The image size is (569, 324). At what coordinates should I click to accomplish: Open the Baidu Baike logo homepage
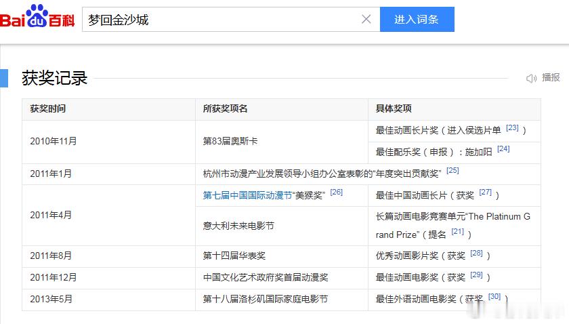point(37,17)
